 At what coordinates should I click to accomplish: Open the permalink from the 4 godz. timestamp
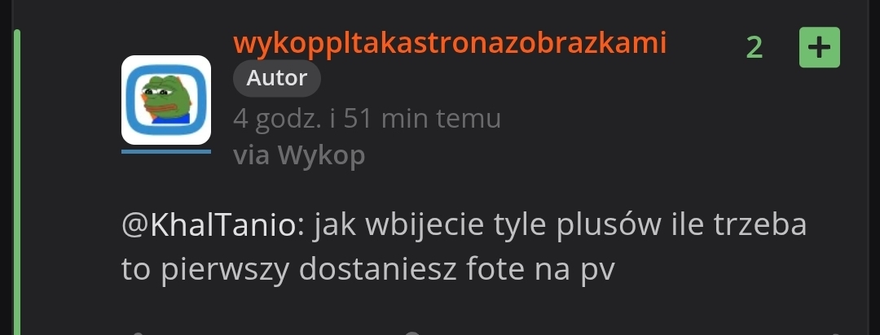pyautogui.click(x=367, y=118)
